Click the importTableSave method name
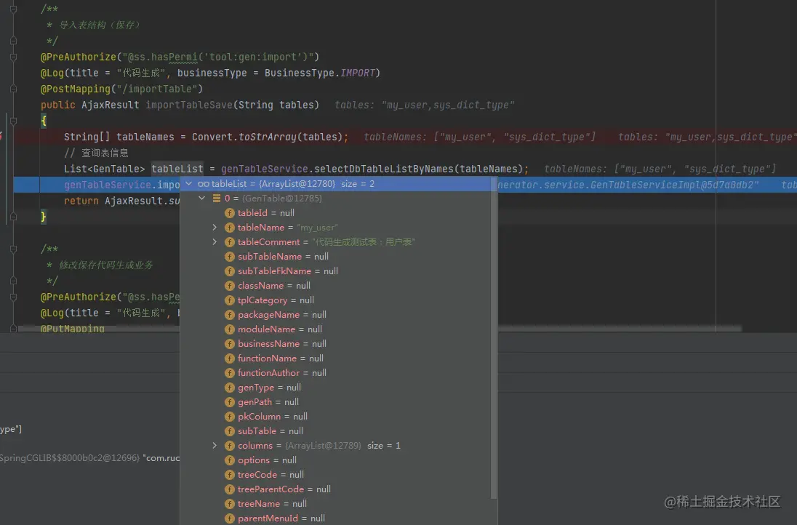 tap(189, 105)
